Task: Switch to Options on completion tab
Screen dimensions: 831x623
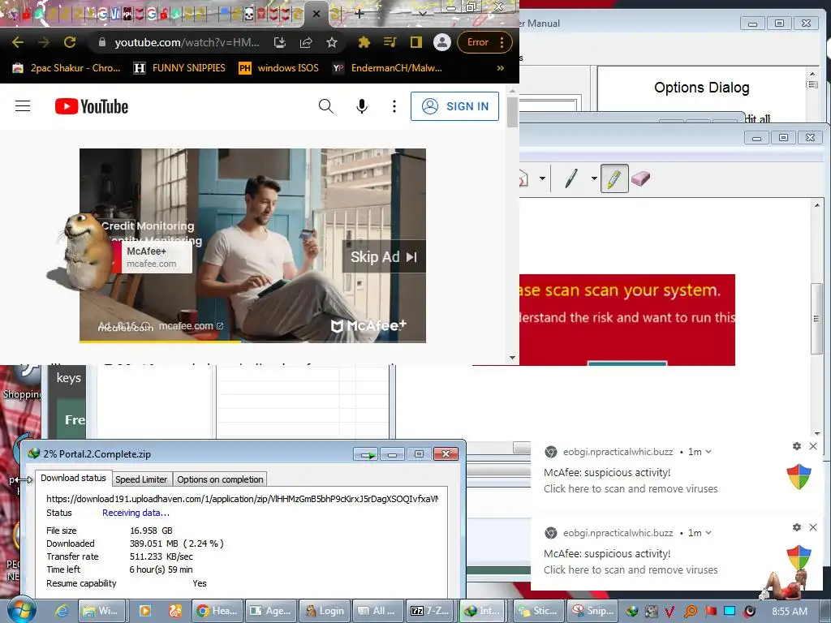Action: tap(220, 479)
